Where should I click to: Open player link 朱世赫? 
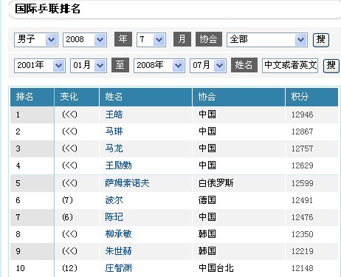click(118, 251)
